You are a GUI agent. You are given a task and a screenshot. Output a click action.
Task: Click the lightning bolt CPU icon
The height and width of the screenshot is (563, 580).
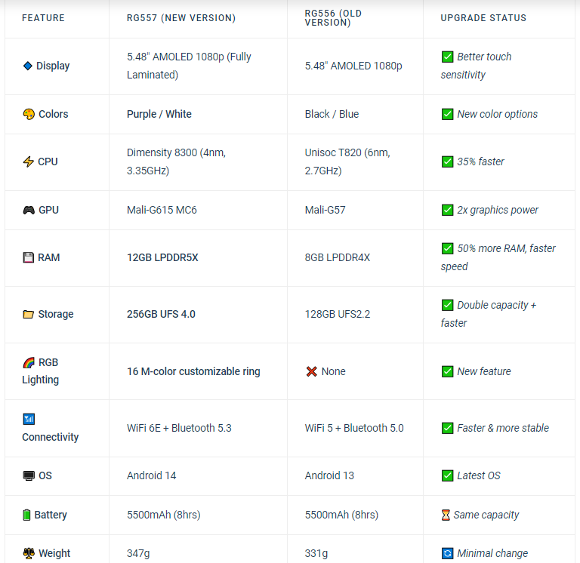point(29,162)
